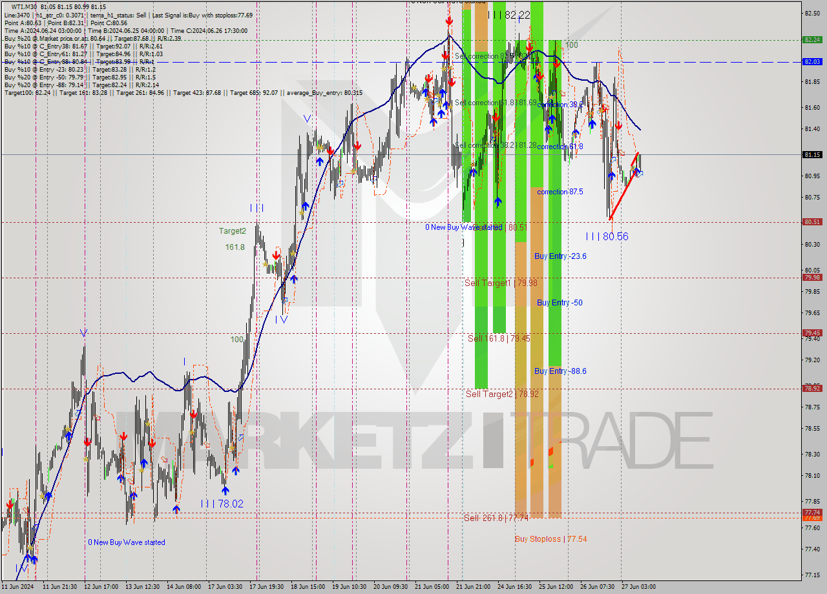Click the '21 Jun 05:00' time label

(432, 587)
